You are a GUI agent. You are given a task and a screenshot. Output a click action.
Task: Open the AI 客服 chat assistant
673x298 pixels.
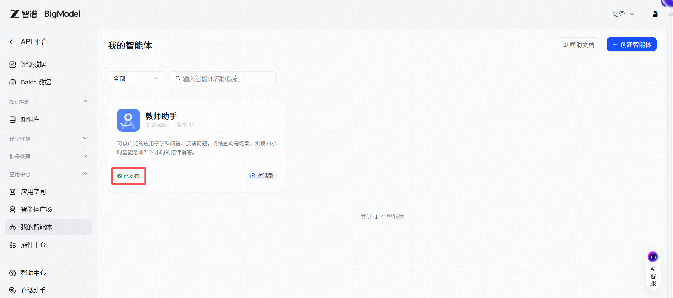653,270
